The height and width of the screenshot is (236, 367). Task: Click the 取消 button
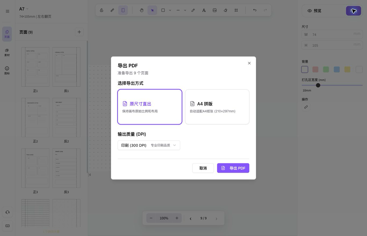click(203, 168)
